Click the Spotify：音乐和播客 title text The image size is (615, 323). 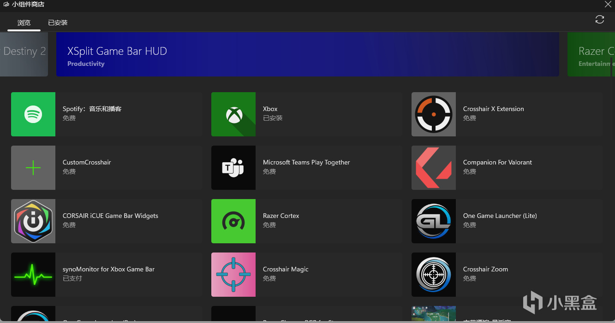[x=92, y=109]
